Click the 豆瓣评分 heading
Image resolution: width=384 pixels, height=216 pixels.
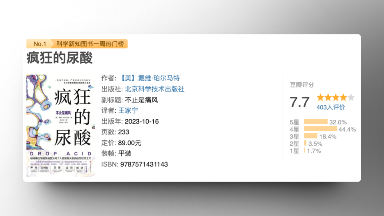[x=302, y=85]
